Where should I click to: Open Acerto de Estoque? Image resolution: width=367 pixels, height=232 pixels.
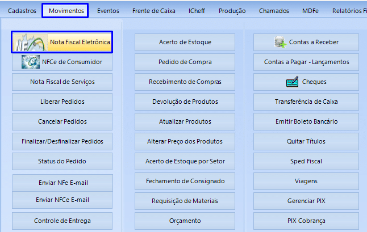[185, 42]
